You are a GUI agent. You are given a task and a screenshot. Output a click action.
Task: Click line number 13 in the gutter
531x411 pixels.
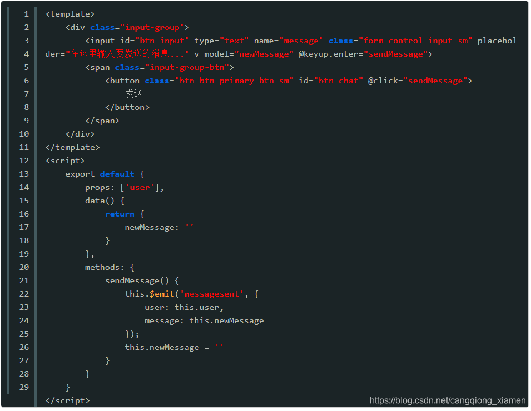pos(24,174)
